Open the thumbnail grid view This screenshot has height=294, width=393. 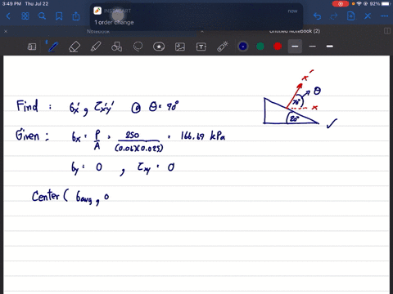[x=25, y=16]
